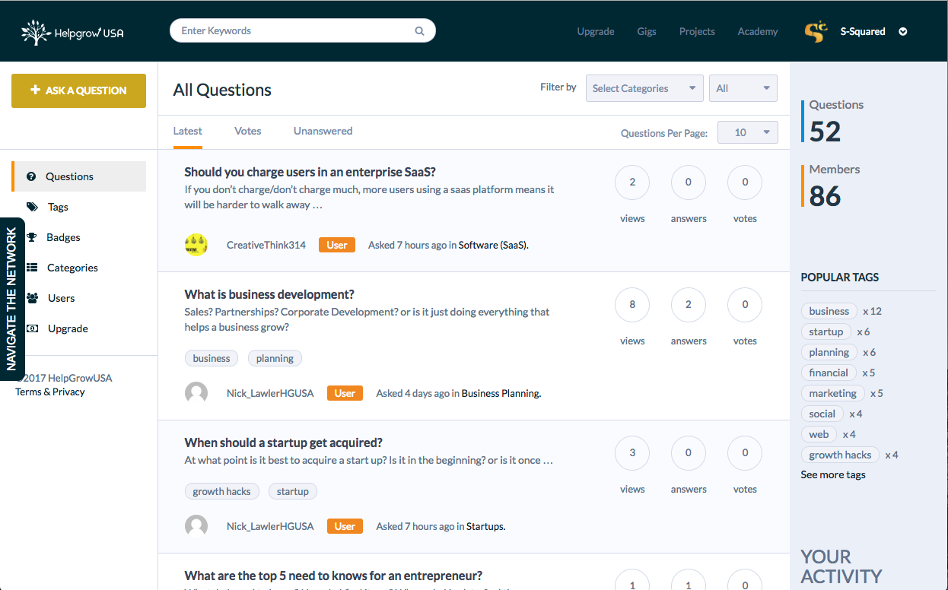Switch to the Unanswered tab
The image size is (948, 590).
(323, 131)
